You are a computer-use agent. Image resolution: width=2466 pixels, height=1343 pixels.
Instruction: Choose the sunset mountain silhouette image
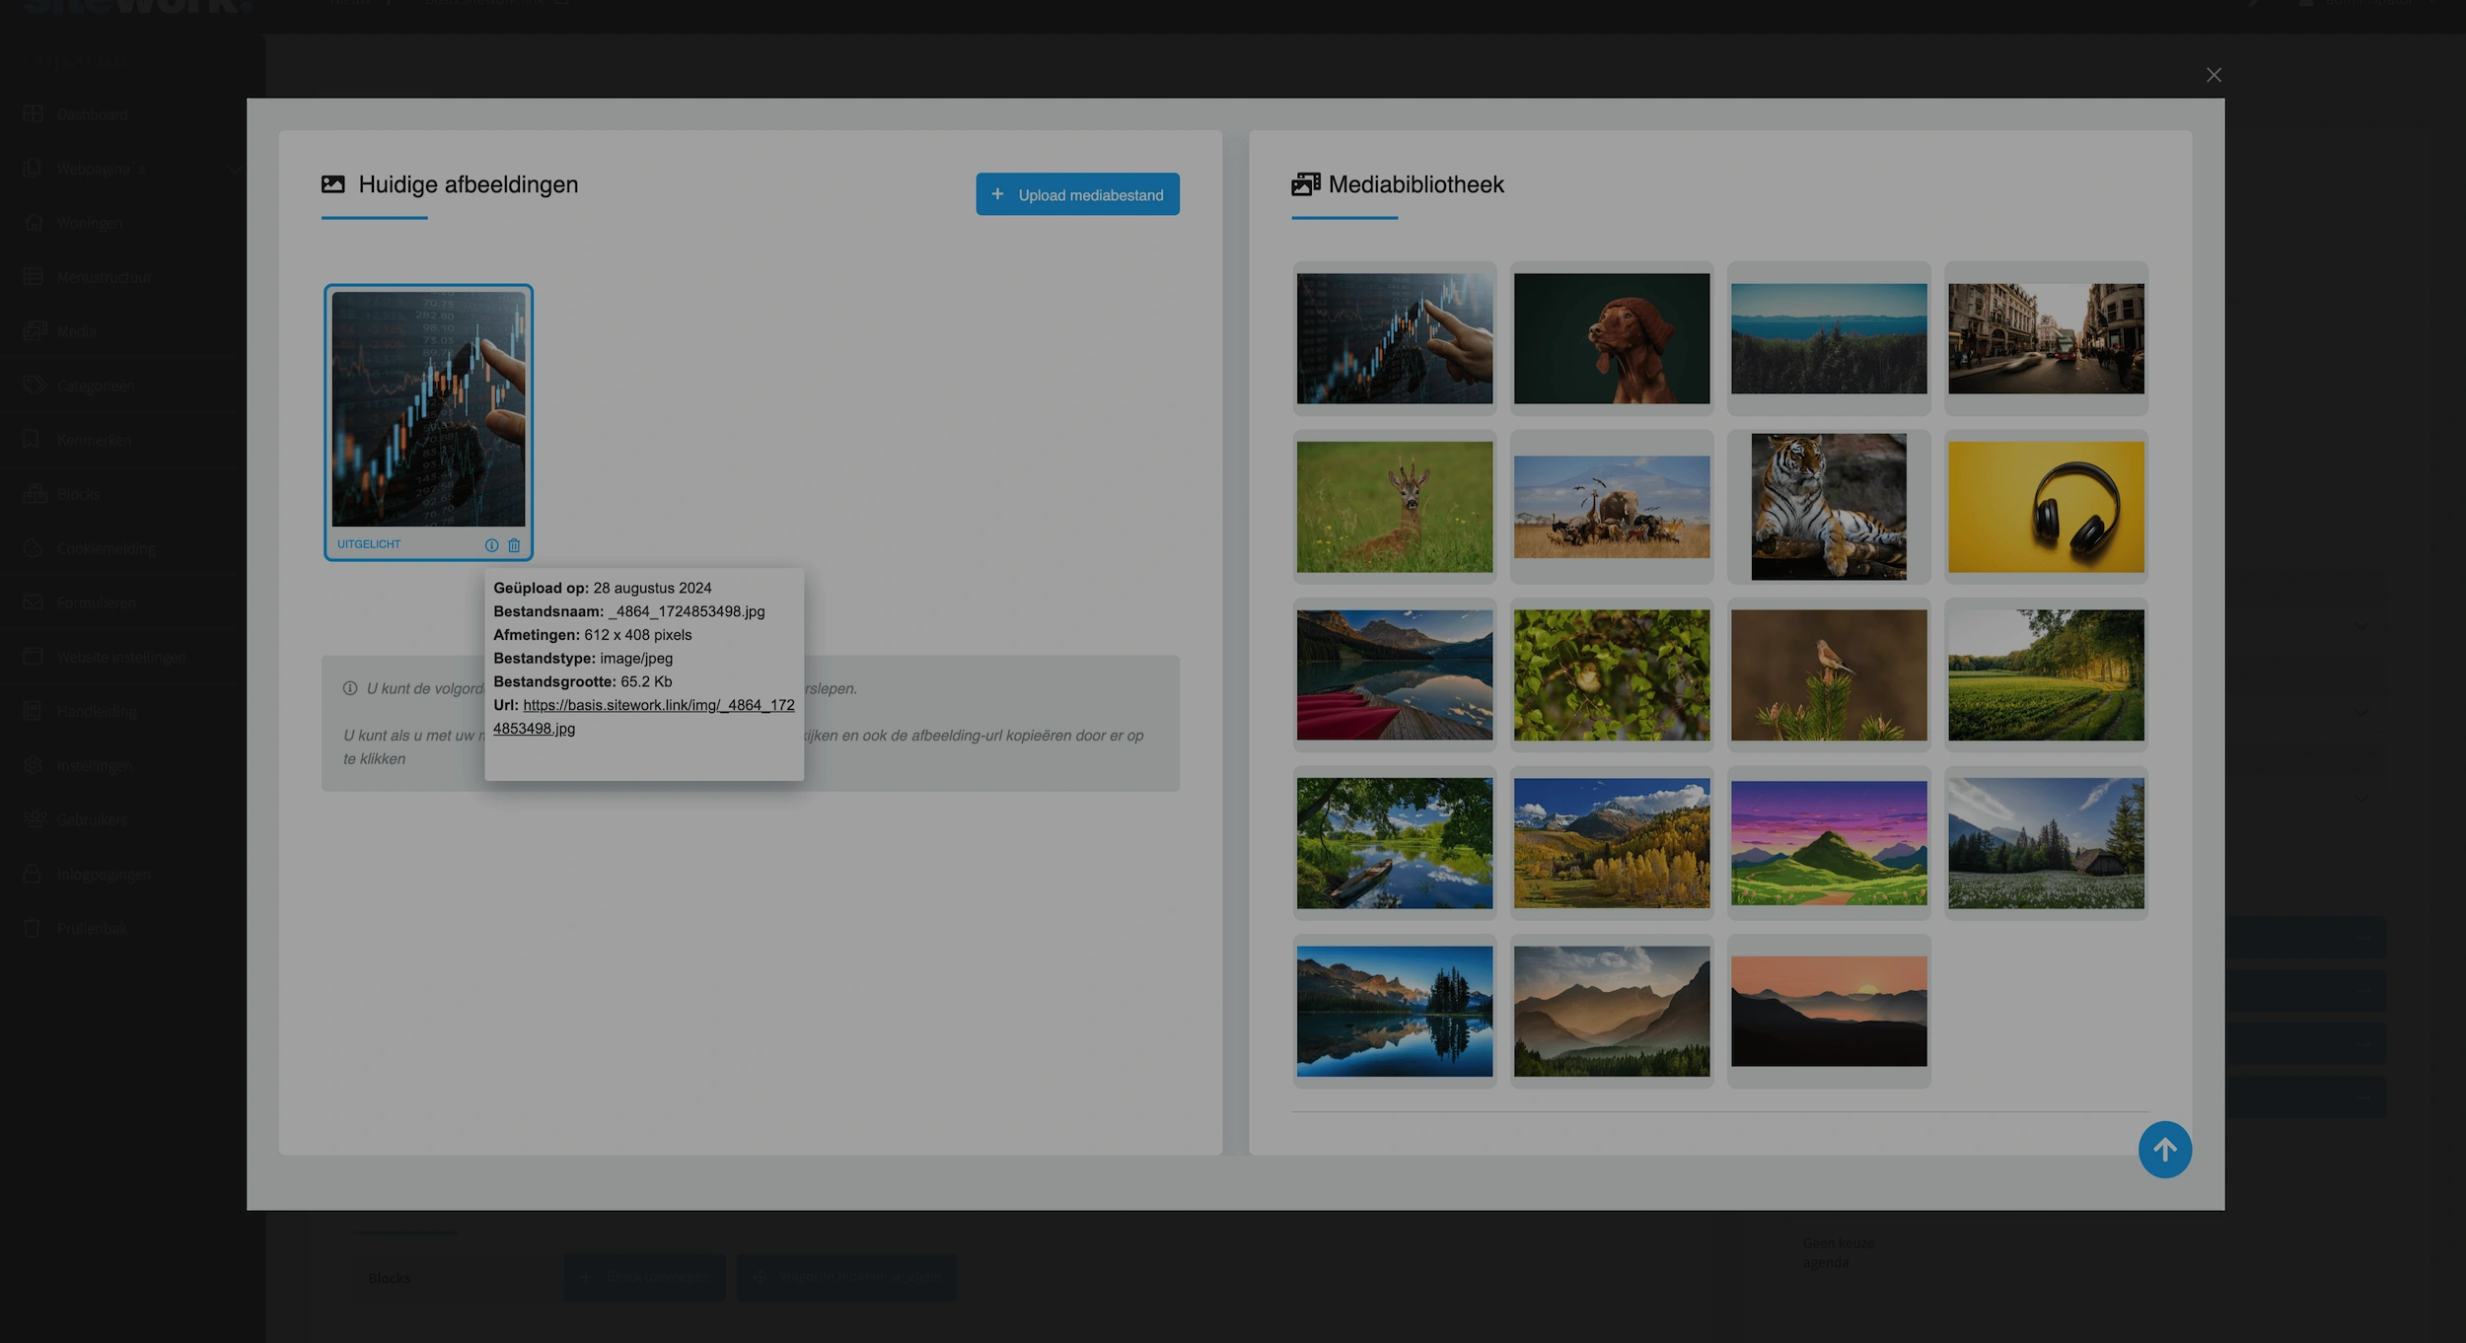point(1828,1011)
